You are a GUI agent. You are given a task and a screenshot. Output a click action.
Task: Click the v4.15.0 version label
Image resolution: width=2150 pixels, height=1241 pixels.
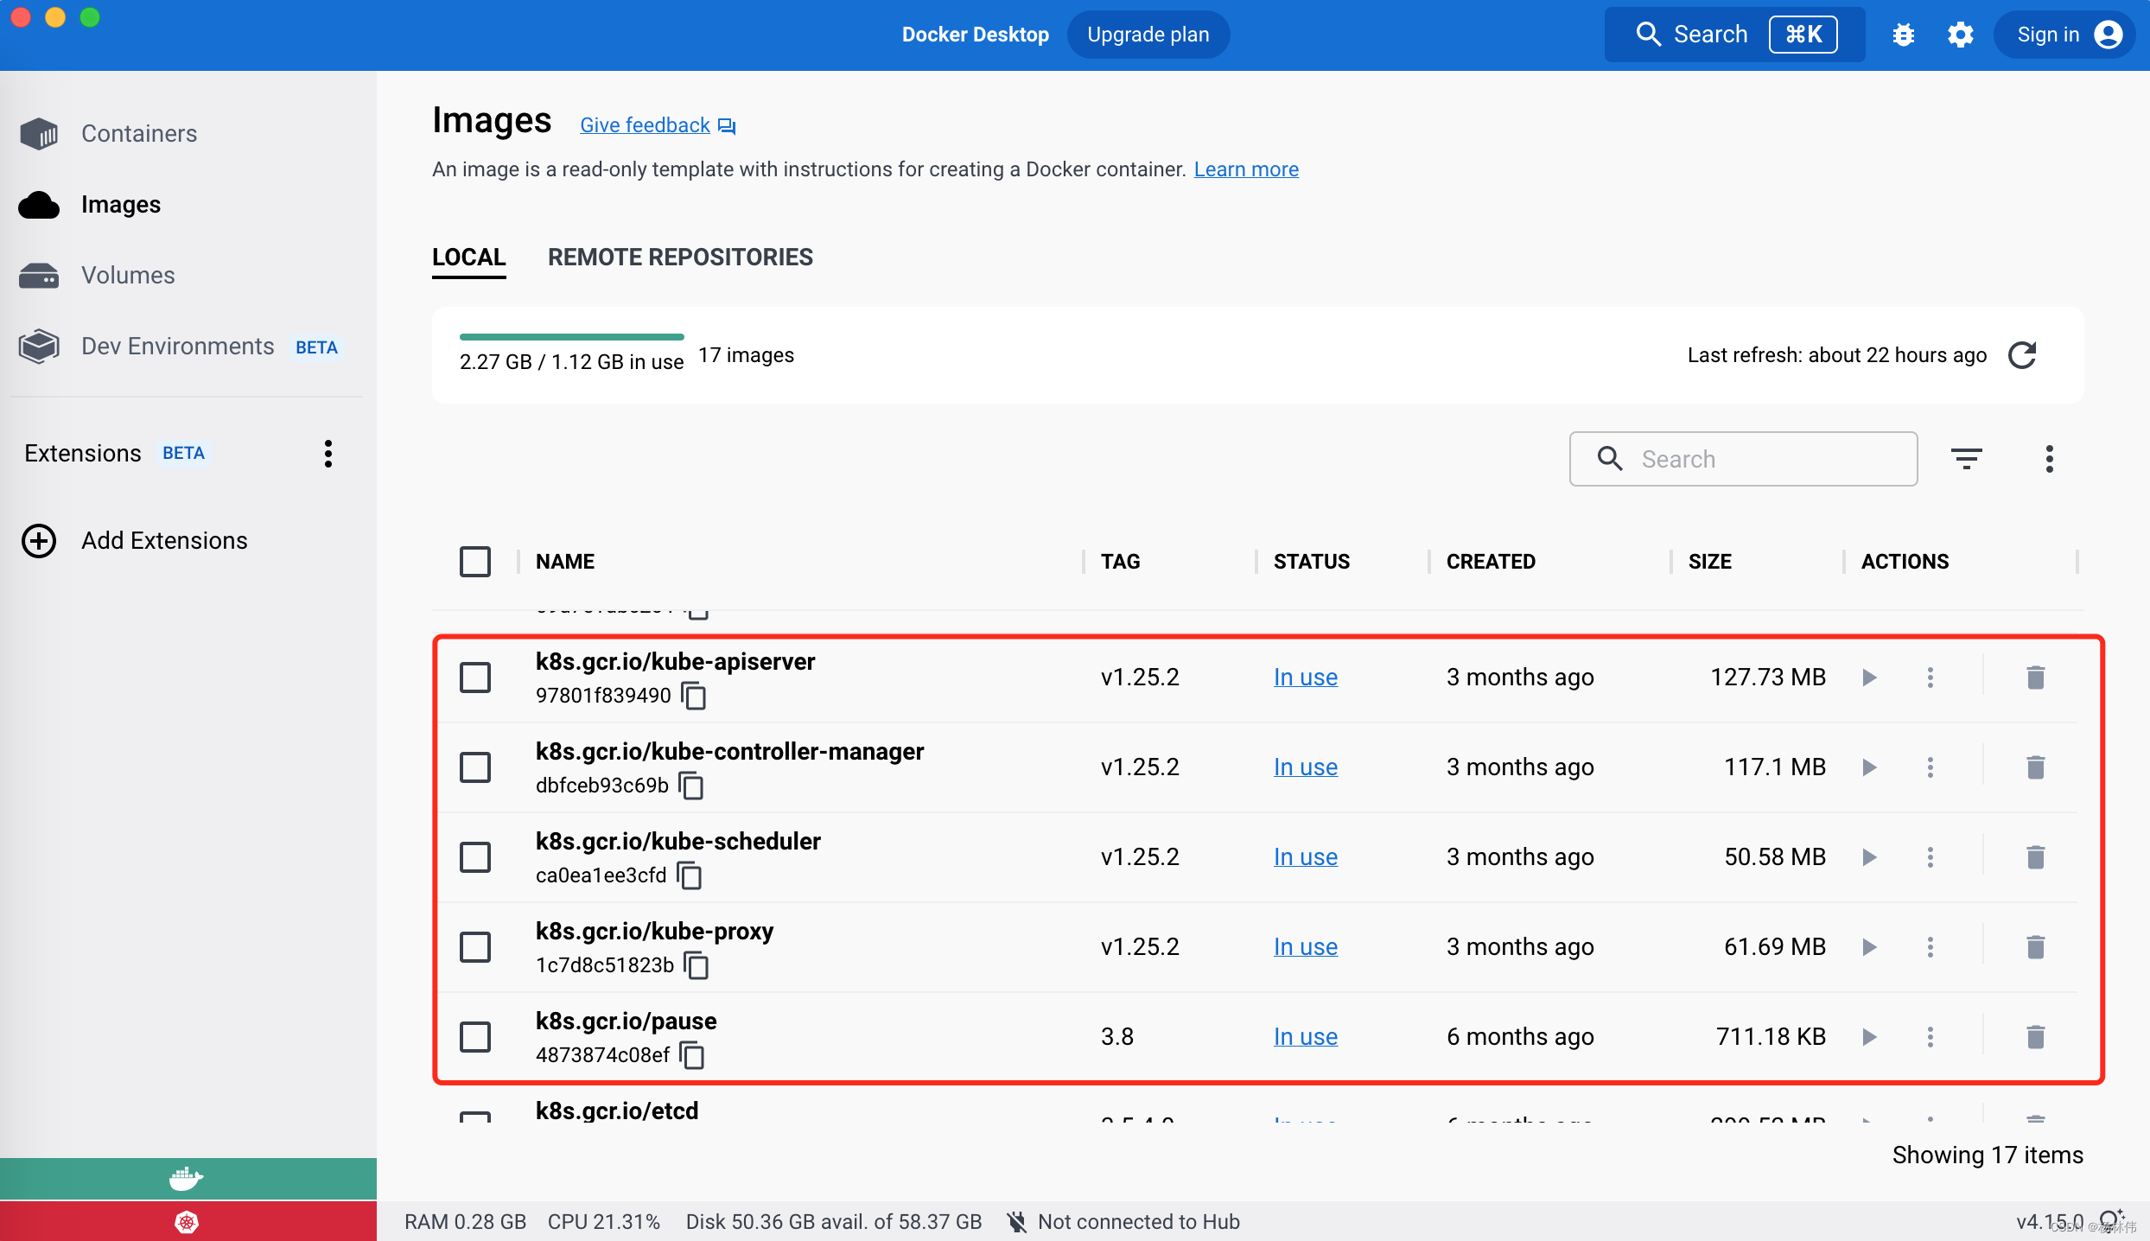tap(2050, 1222)
